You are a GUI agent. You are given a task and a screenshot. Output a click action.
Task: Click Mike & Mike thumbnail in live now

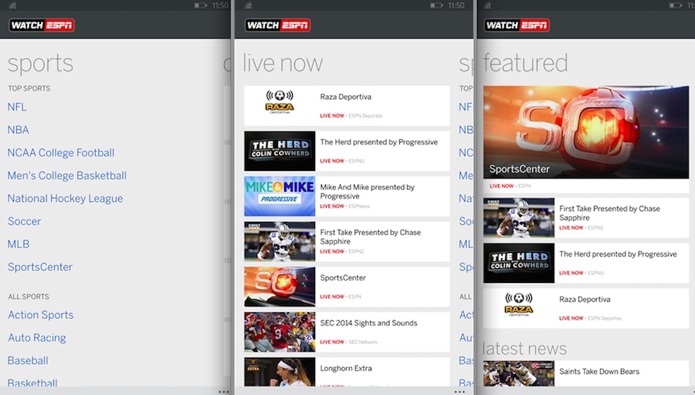click(x=280, y=196)
